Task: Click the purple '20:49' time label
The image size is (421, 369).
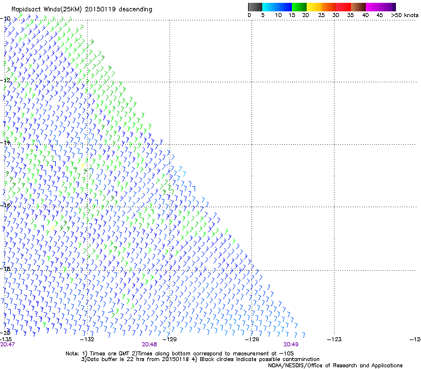Action: 291,345
